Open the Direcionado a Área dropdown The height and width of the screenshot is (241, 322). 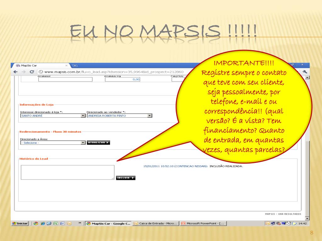53,143
